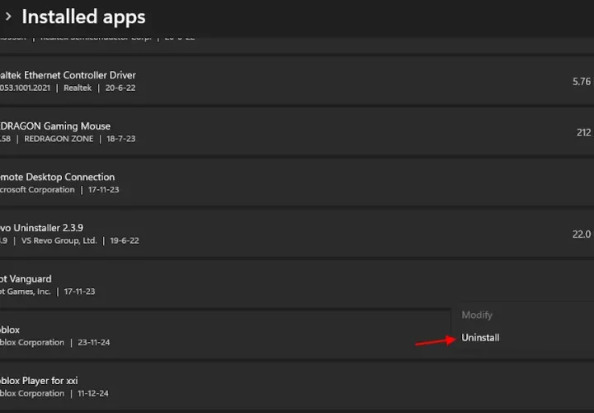Click the 212 size value
Image resolution: width=594 pixels, height=413 pixels.
pyautogui.click(x=584, y=132)
